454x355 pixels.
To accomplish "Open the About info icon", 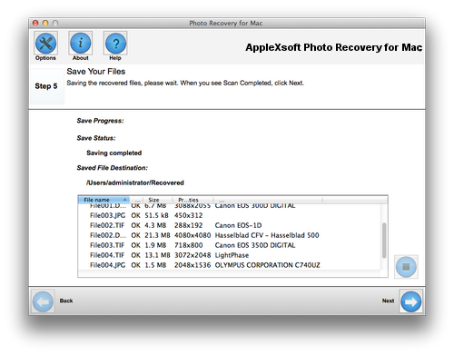I will [x=80, y=43].
